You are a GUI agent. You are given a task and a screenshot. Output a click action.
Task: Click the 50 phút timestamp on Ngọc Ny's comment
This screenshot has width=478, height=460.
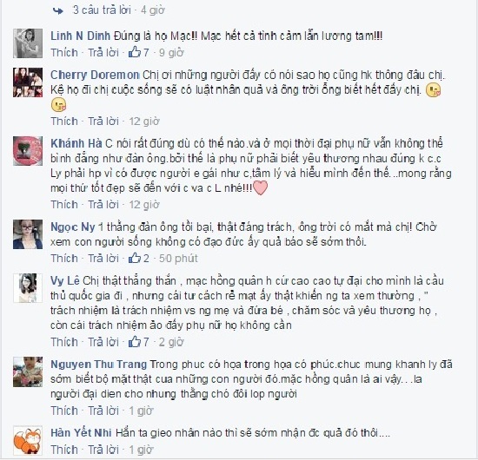178,258
